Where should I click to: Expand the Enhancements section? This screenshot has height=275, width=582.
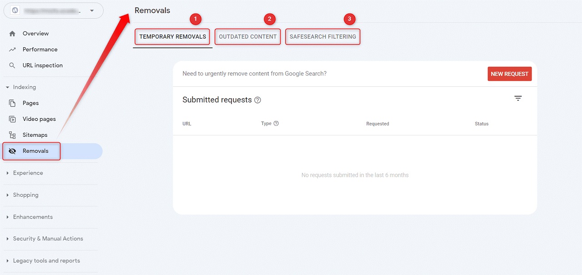pos(7,217)
